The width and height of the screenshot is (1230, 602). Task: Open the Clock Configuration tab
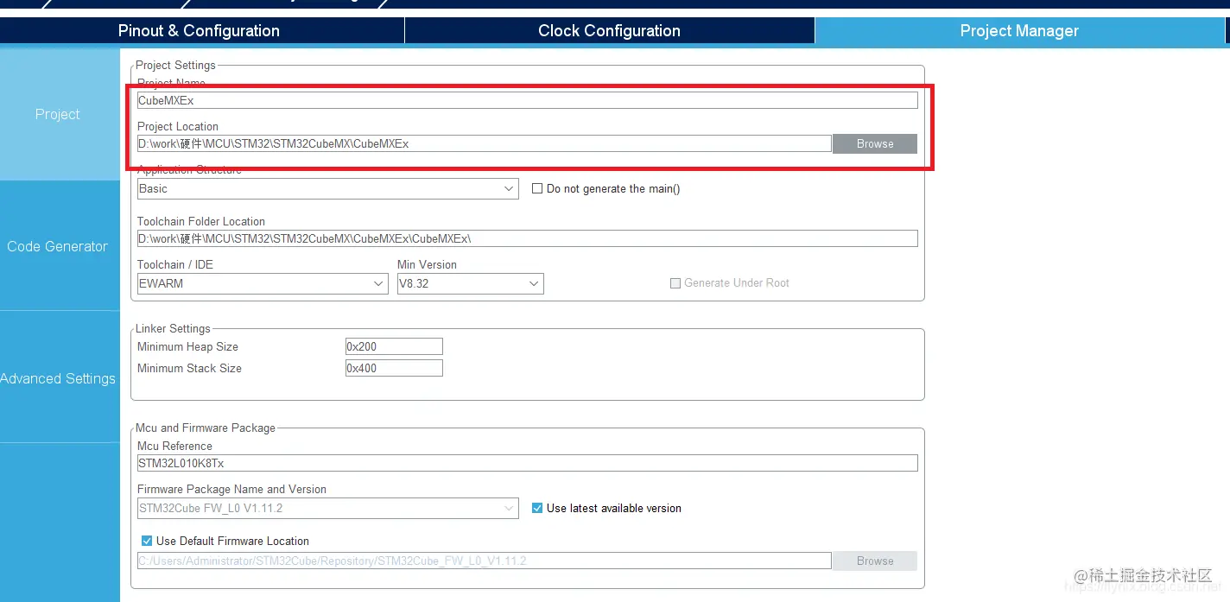pos(609,31)
